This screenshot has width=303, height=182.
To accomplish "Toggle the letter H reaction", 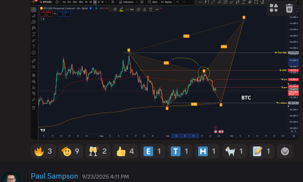I will [x=207, y=151].
